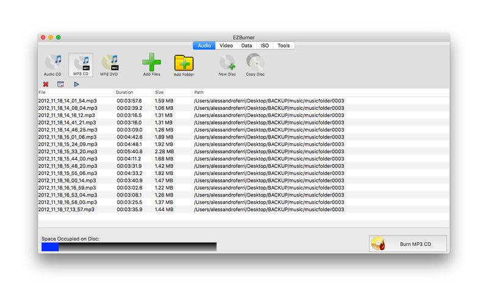The height and width of the screenshot is (305, 488).
Task: Sort by the Duration column header
Action: click(x=134, y=93)
